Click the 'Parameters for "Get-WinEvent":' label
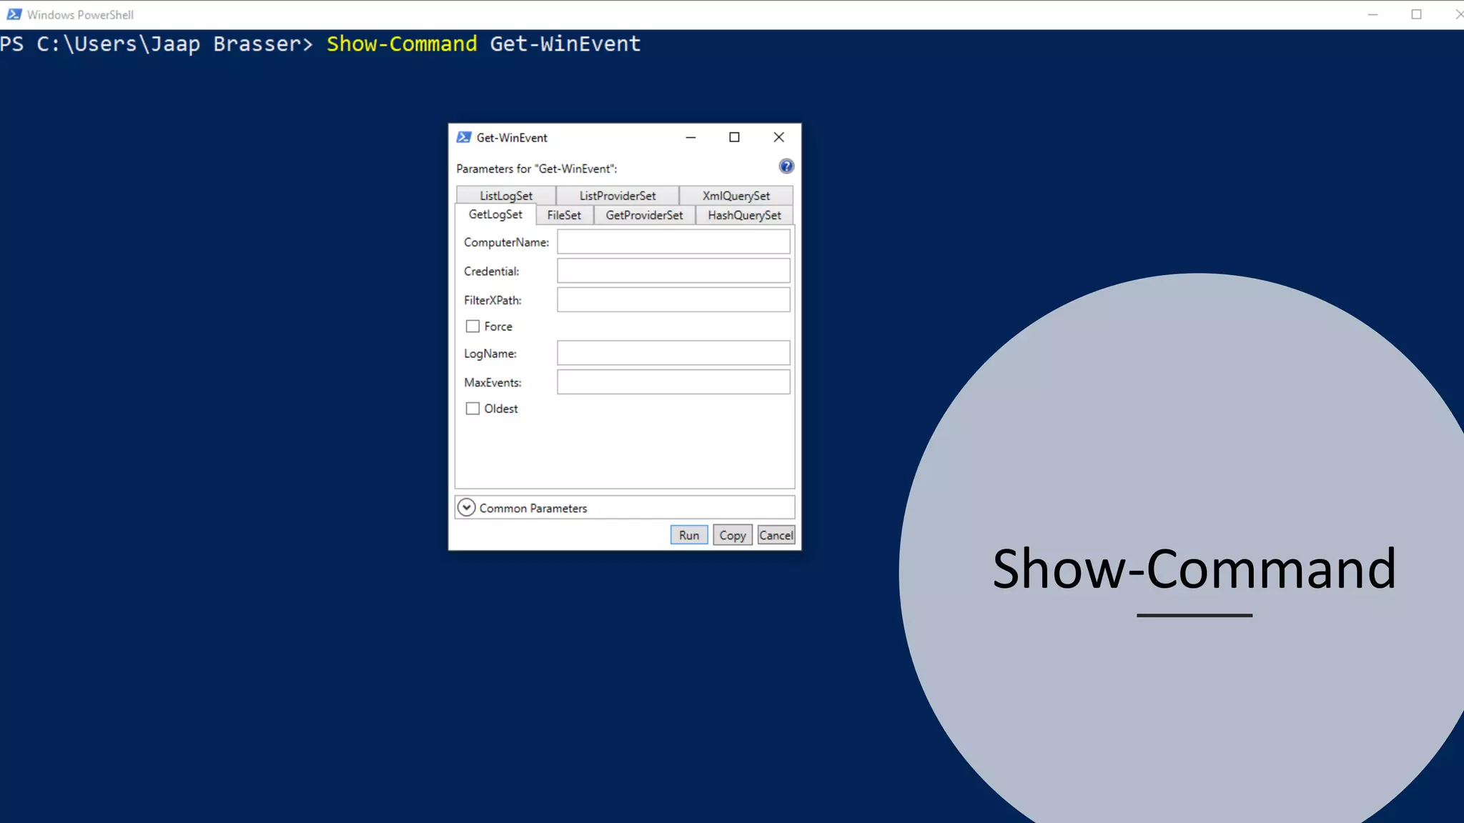 point(537,169)
